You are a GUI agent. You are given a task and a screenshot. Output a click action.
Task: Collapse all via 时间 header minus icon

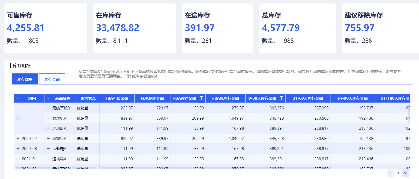pos(18,98)
